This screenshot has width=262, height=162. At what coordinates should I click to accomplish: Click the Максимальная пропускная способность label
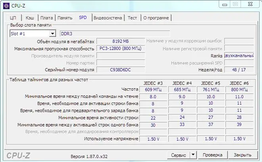pyautogui.click(x=54, y=49)
